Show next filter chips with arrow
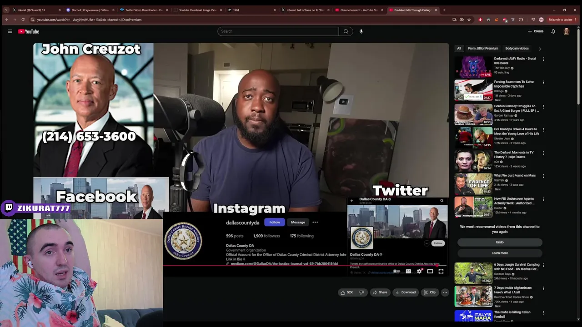Screen dimensions: 582x327 [540, 49]
